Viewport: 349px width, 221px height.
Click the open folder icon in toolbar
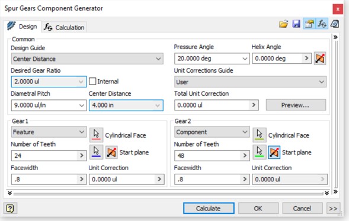coord(283,24)
